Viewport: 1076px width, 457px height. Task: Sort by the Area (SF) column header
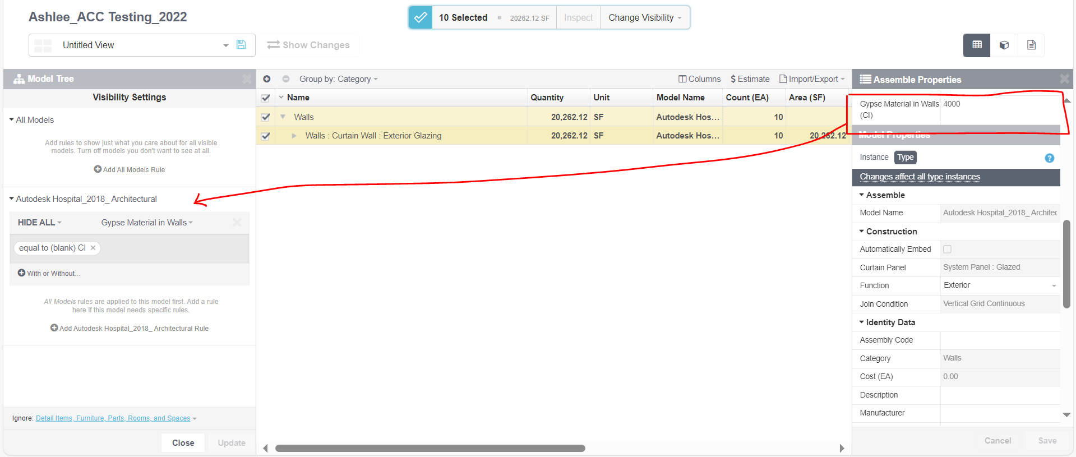pyautogui.click(x=807, y=98)
